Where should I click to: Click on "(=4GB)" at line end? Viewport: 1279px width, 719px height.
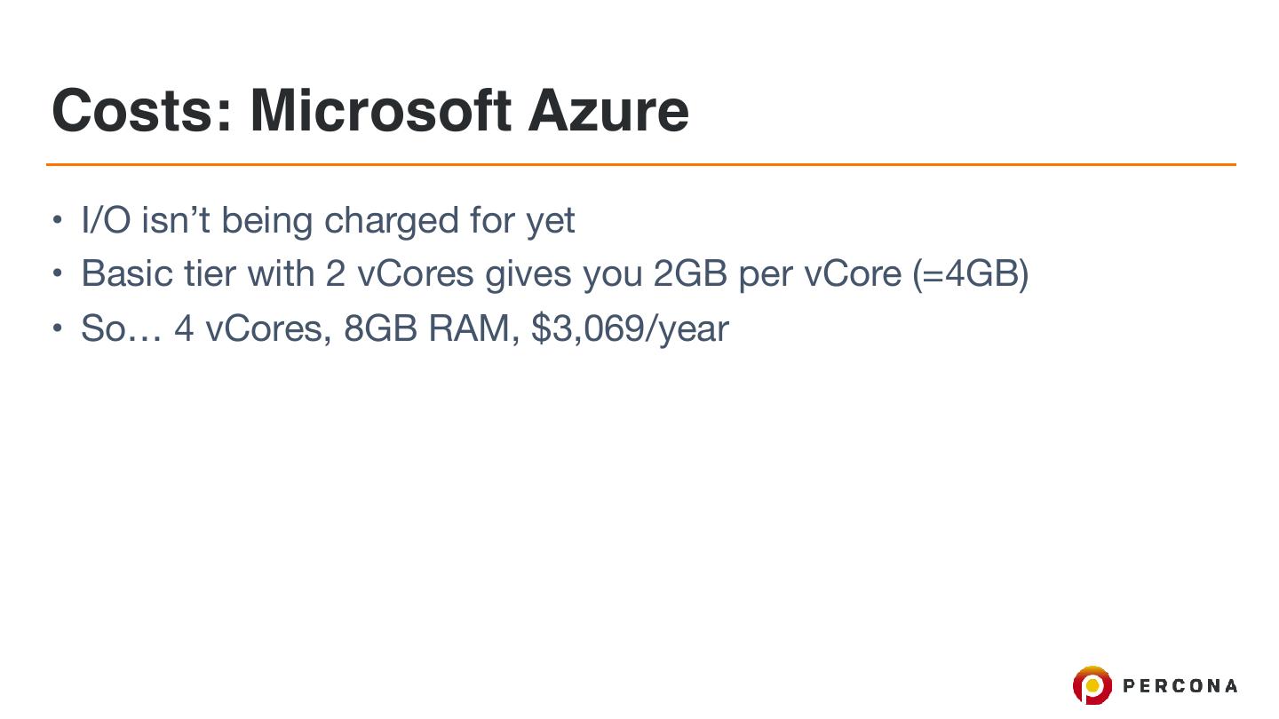tap(970, 273)
